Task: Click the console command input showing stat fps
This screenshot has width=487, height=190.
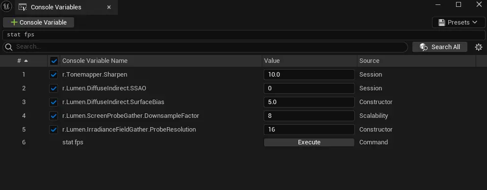Action: click(x=243, y=35)
